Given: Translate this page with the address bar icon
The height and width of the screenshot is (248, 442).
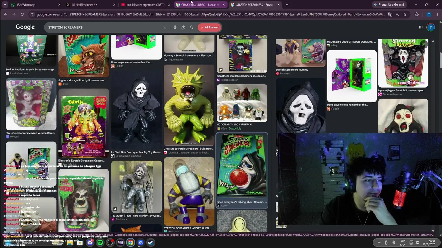Looking at the screenshot, I should tap(390, 14).
